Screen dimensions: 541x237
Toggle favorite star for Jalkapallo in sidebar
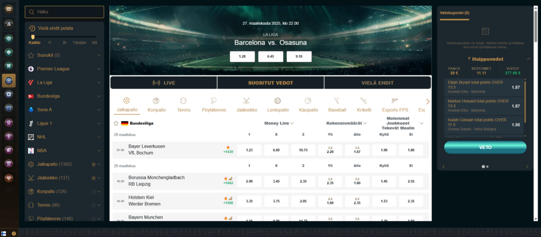tap(94, 164)
